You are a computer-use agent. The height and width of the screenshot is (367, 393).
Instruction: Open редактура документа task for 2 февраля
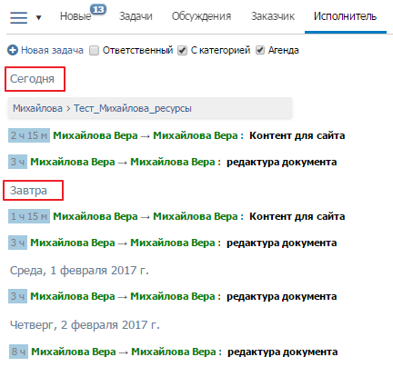[282, 352]
